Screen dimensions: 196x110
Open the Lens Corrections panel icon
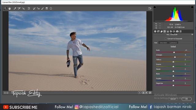click(x=171, y=31)
